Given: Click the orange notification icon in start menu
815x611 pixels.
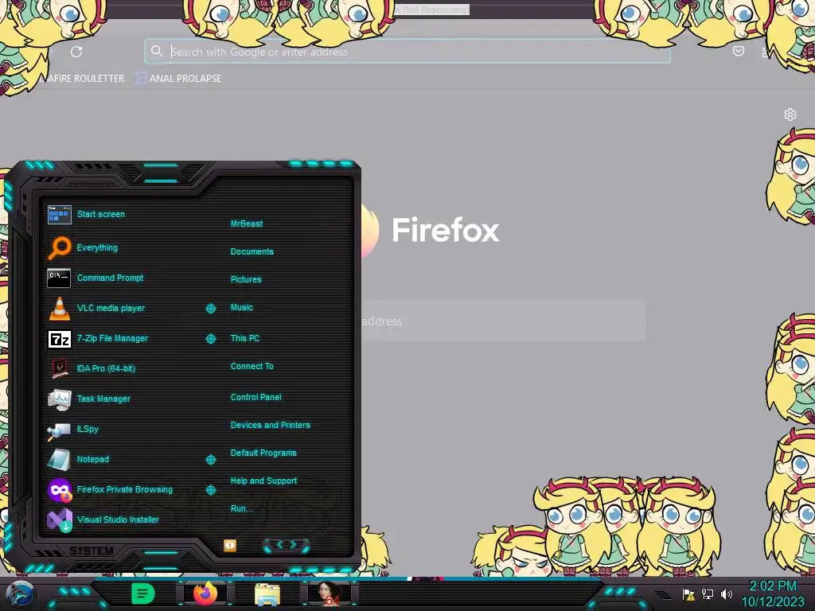Looking at the screenshot, I should 230,545.
